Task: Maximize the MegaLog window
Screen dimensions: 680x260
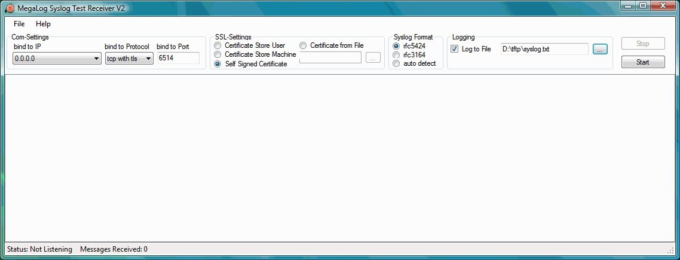Action: pos(643,5)
